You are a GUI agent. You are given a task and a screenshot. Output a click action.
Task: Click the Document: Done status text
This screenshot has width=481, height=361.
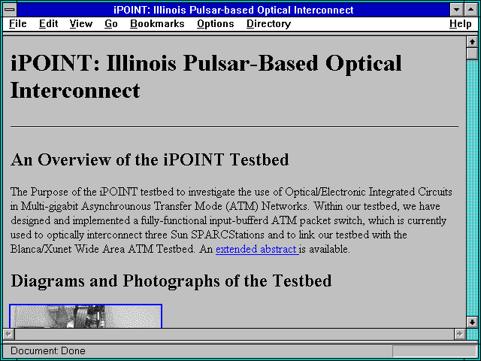pos(48,351)
